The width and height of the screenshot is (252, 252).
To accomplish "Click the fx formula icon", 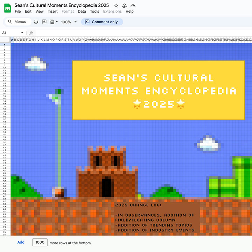I will click(31, 33).
